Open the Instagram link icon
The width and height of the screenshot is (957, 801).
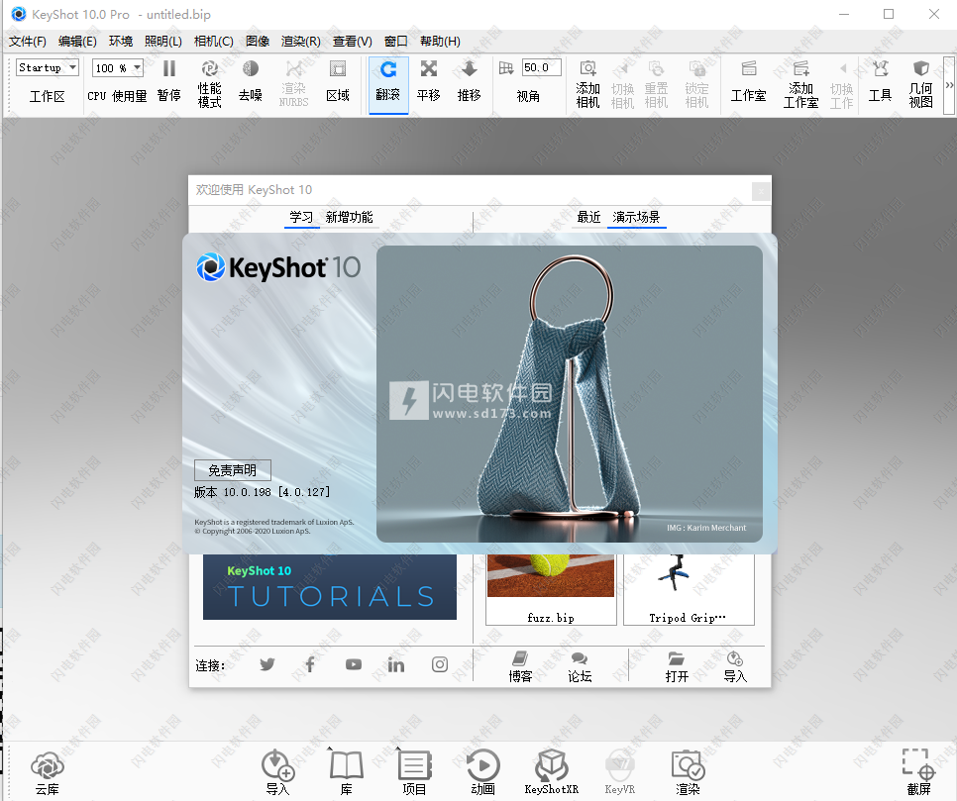tap(440, 664)
